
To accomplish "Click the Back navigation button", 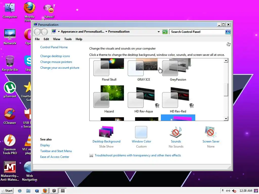I will coord(37,32).
